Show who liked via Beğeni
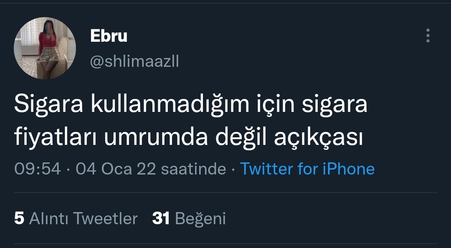 coord(200,218)
